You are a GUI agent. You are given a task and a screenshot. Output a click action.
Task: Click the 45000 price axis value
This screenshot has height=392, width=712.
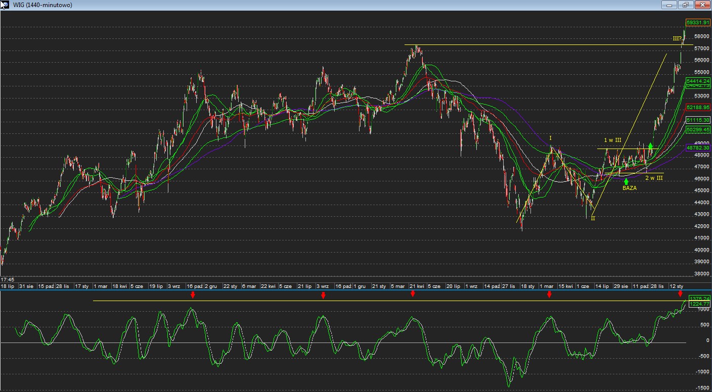[x=701, y=190]
